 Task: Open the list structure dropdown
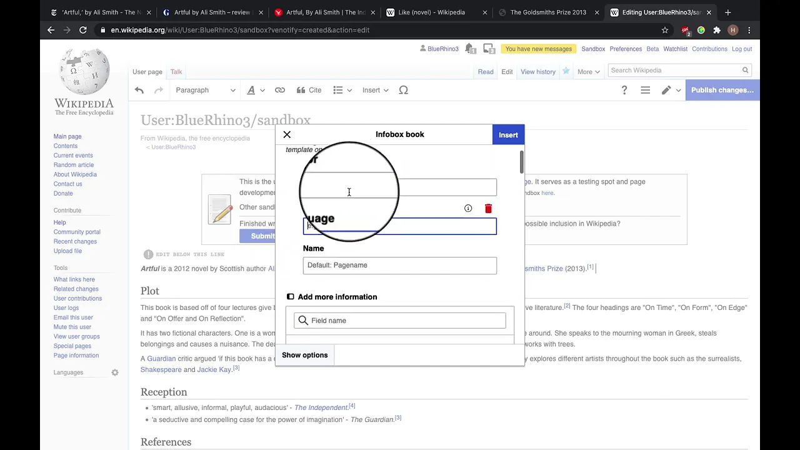[342, 90]
